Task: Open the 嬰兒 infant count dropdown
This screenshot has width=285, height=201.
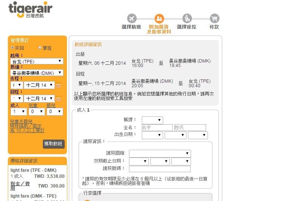Action: [55, 112]
